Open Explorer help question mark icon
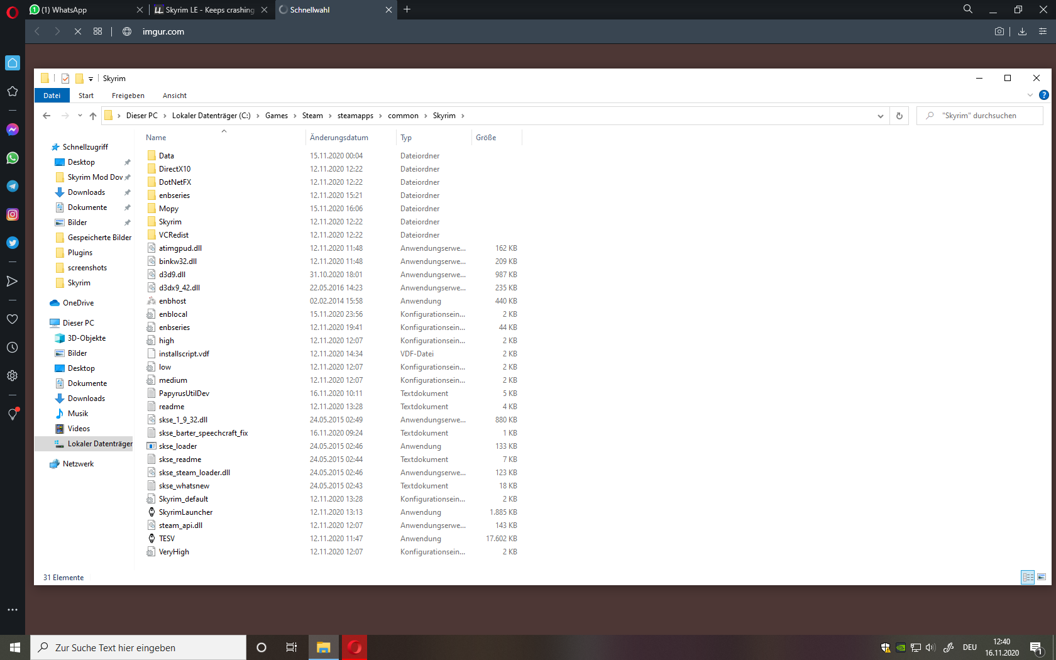 click(1044, 95)
